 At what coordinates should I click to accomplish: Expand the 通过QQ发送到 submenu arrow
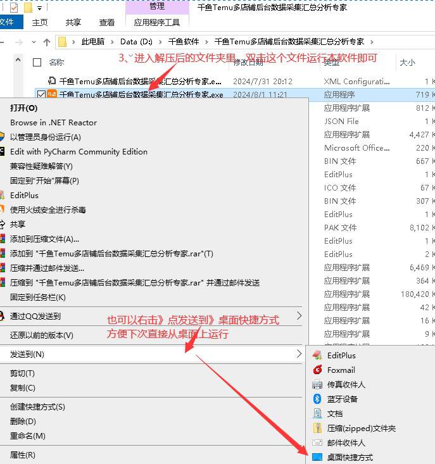299,315
